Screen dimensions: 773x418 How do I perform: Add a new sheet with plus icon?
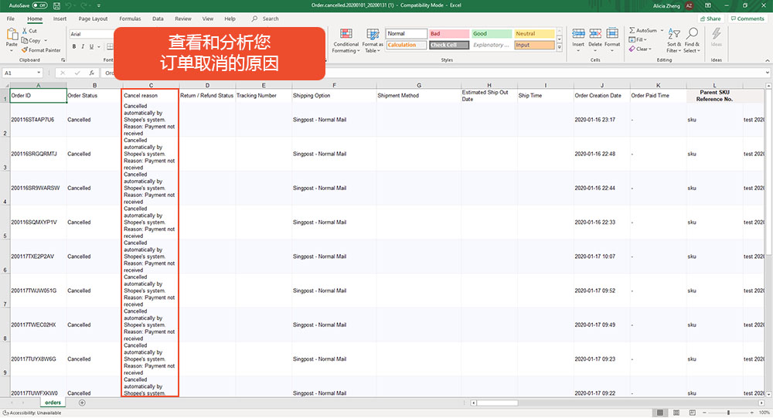coord(83,403)
